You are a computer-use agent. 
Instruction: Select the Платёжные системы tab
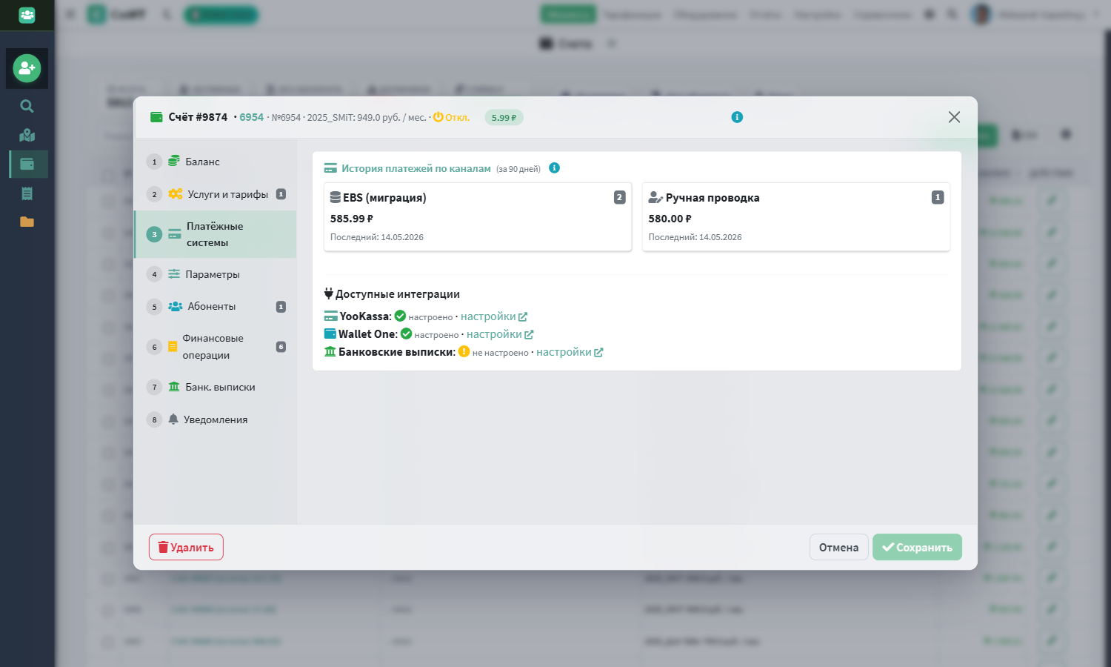(216, 234)
